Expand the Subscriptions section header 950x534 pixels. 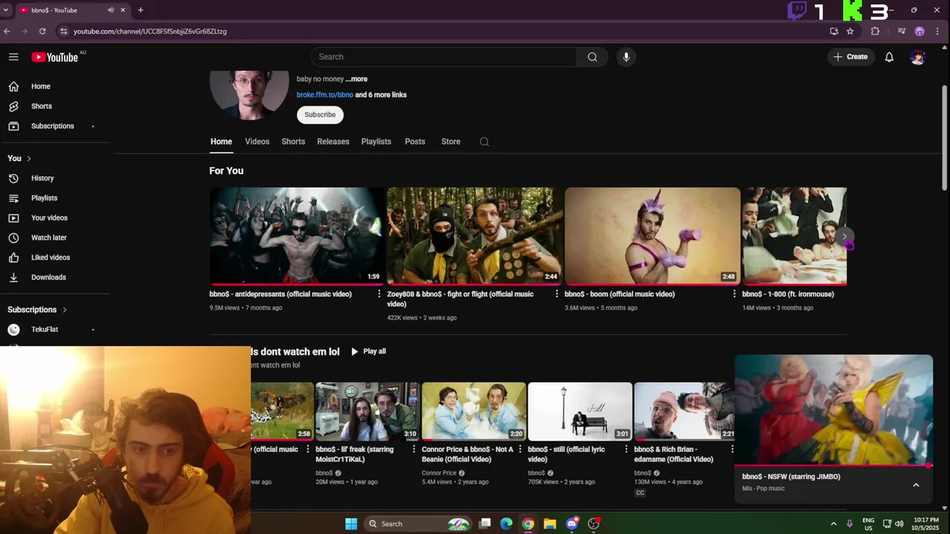(x=37, y=310)
